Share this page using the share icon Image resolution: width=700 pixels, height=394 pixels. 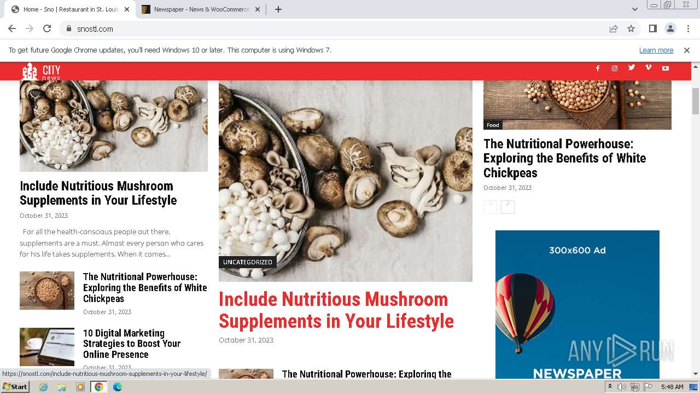pos(614,28)
